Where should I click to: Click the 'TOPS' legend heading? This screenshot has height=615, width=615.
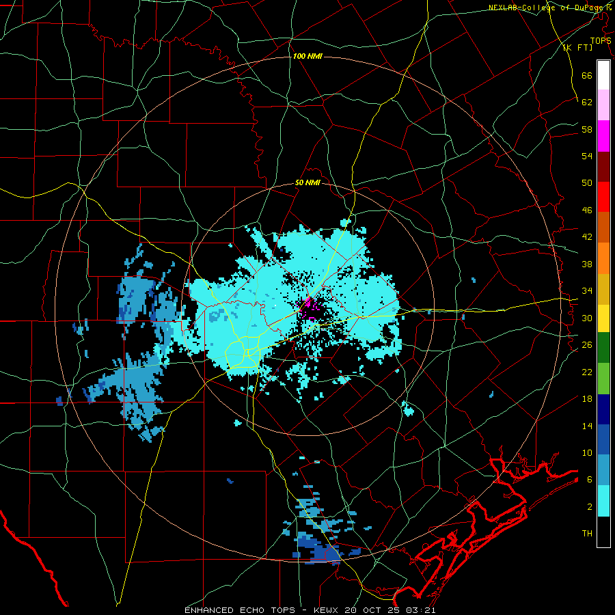pos(601,41)
